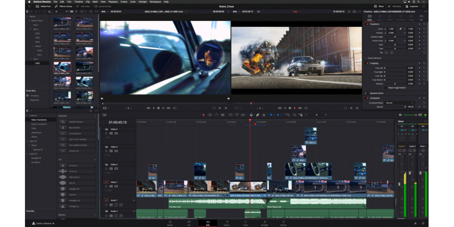Toggle the V1 destination control
This screenshot has height=227, width=454.
[106, 182]
